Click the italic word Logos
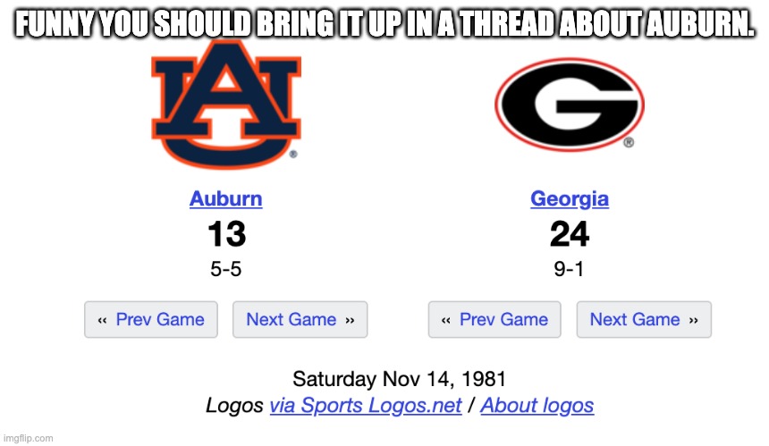The image size is (769, 446). 234,406
